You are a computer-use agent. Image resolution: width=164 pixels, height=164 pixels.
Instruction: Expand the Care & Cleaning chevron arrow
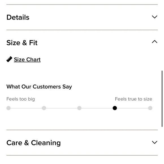(154, 142)
